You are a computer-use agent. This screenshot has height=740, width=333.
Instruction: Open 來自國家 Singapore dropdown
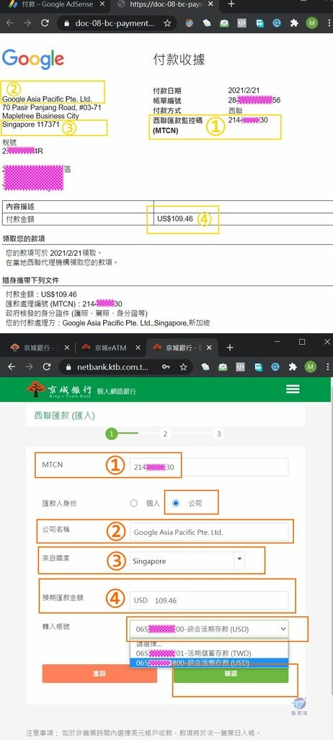click(x=187, y=561)
